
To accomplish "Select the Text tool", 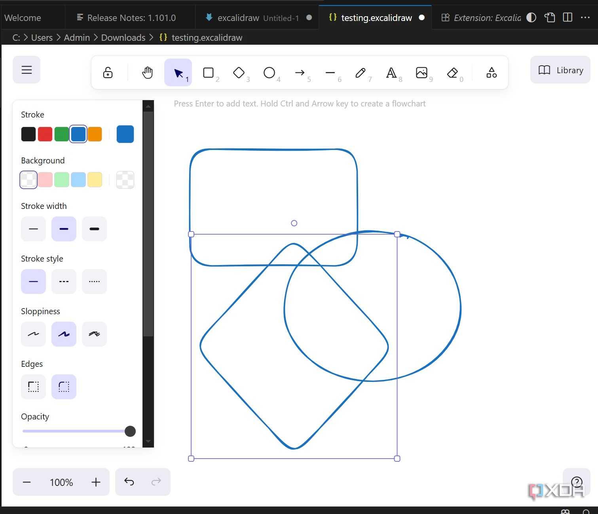I will 391,73.
